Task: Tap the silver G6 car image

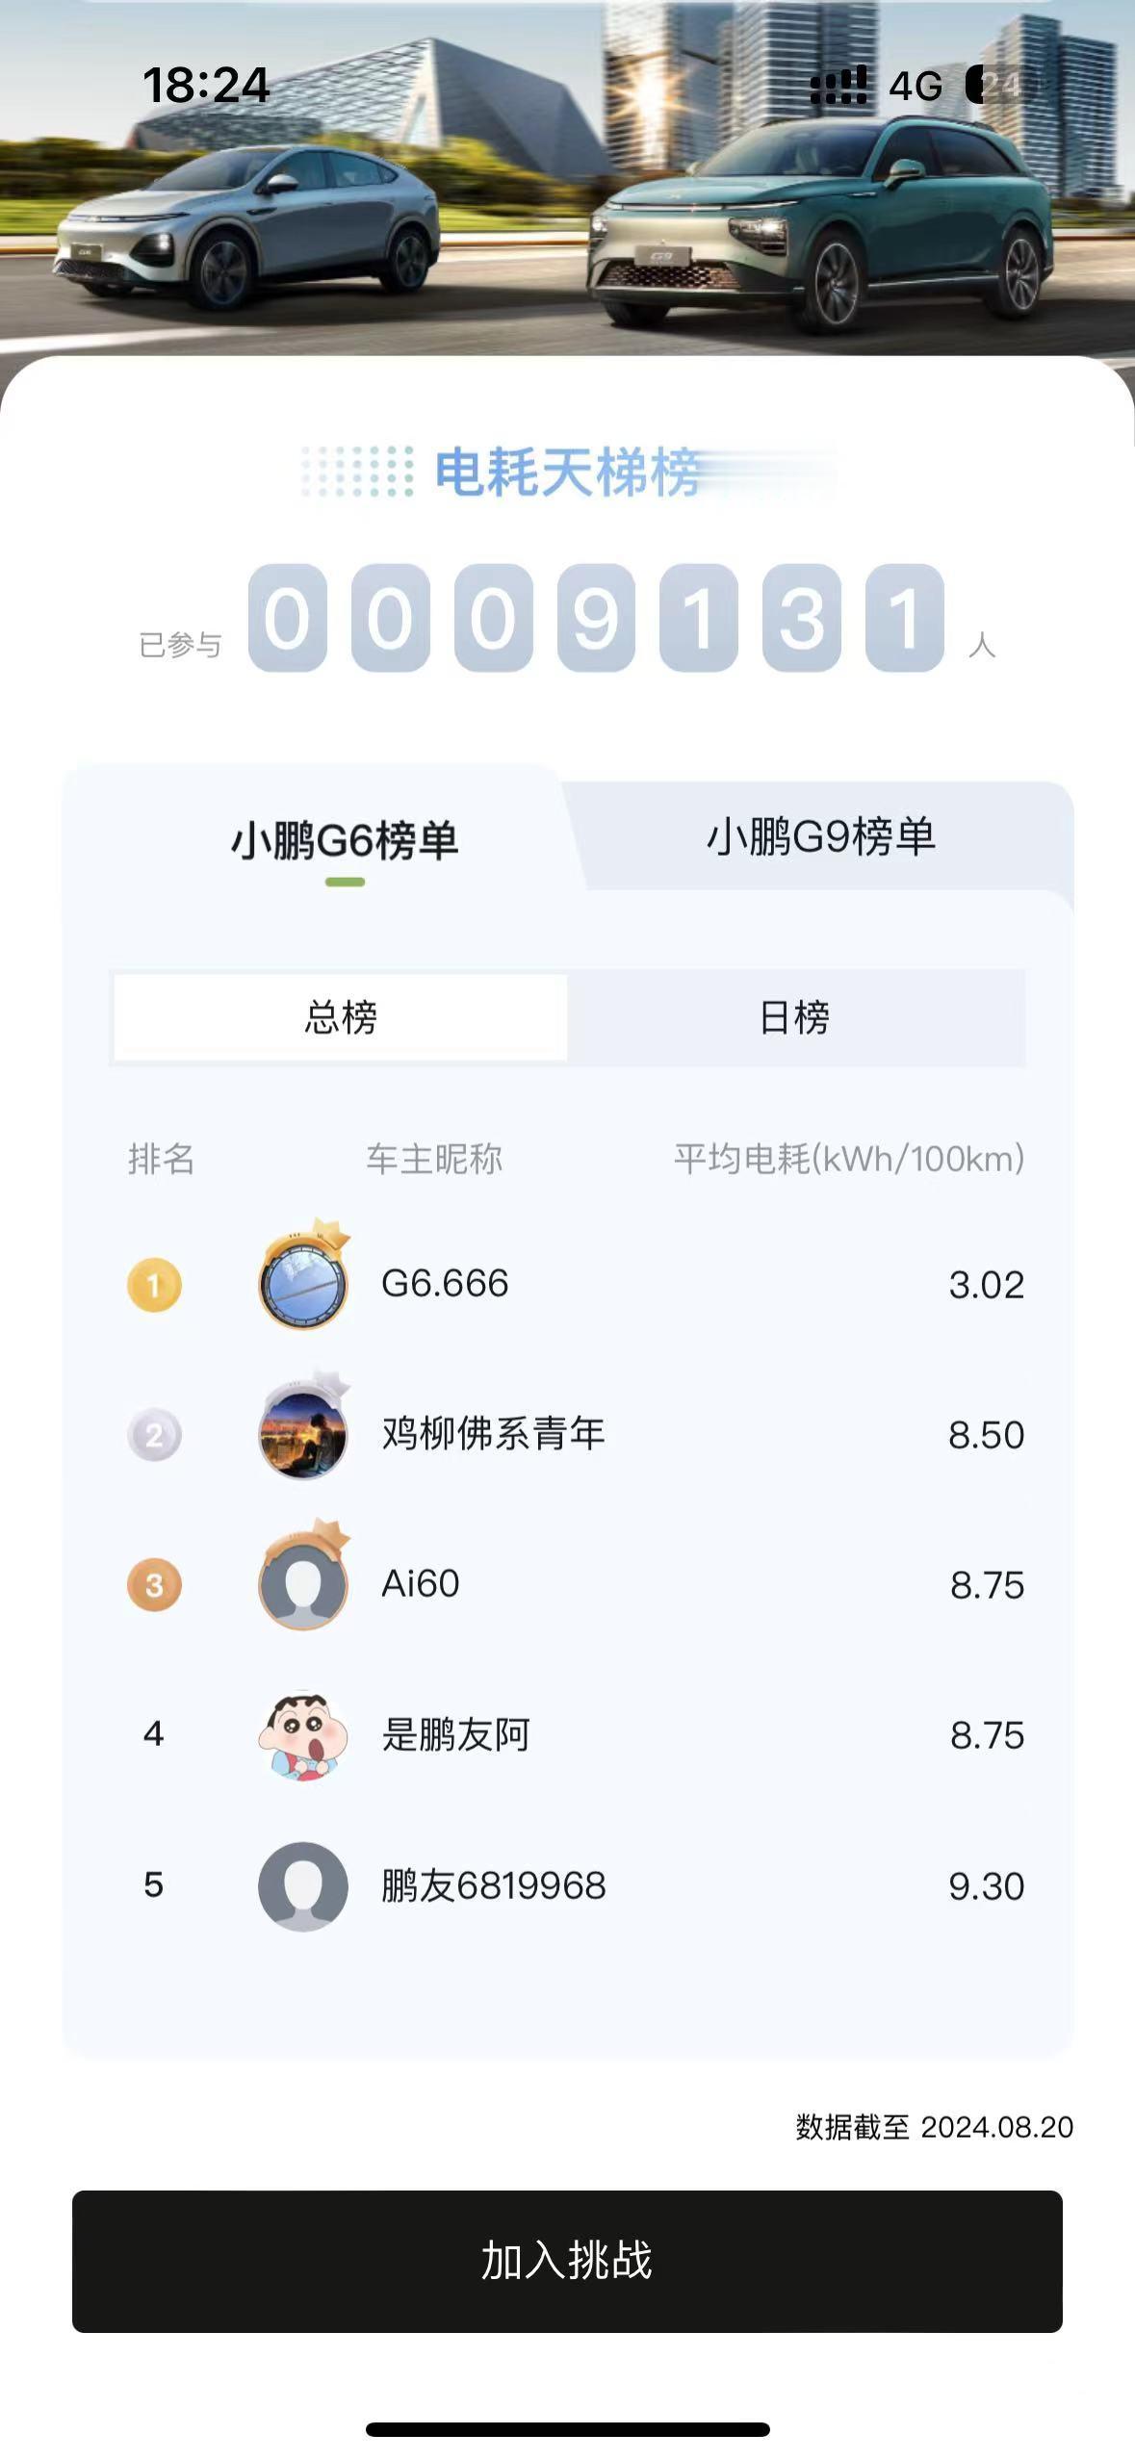Action: click(247, 226)
